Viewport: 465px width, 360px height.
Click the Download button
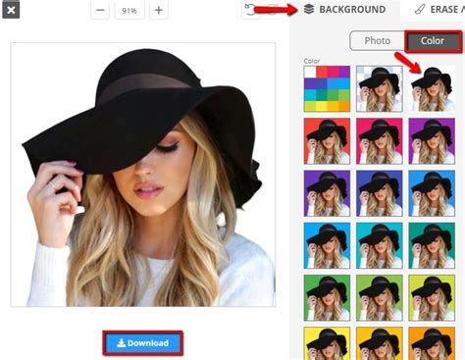pyautogui.click(x=143, y=343)
